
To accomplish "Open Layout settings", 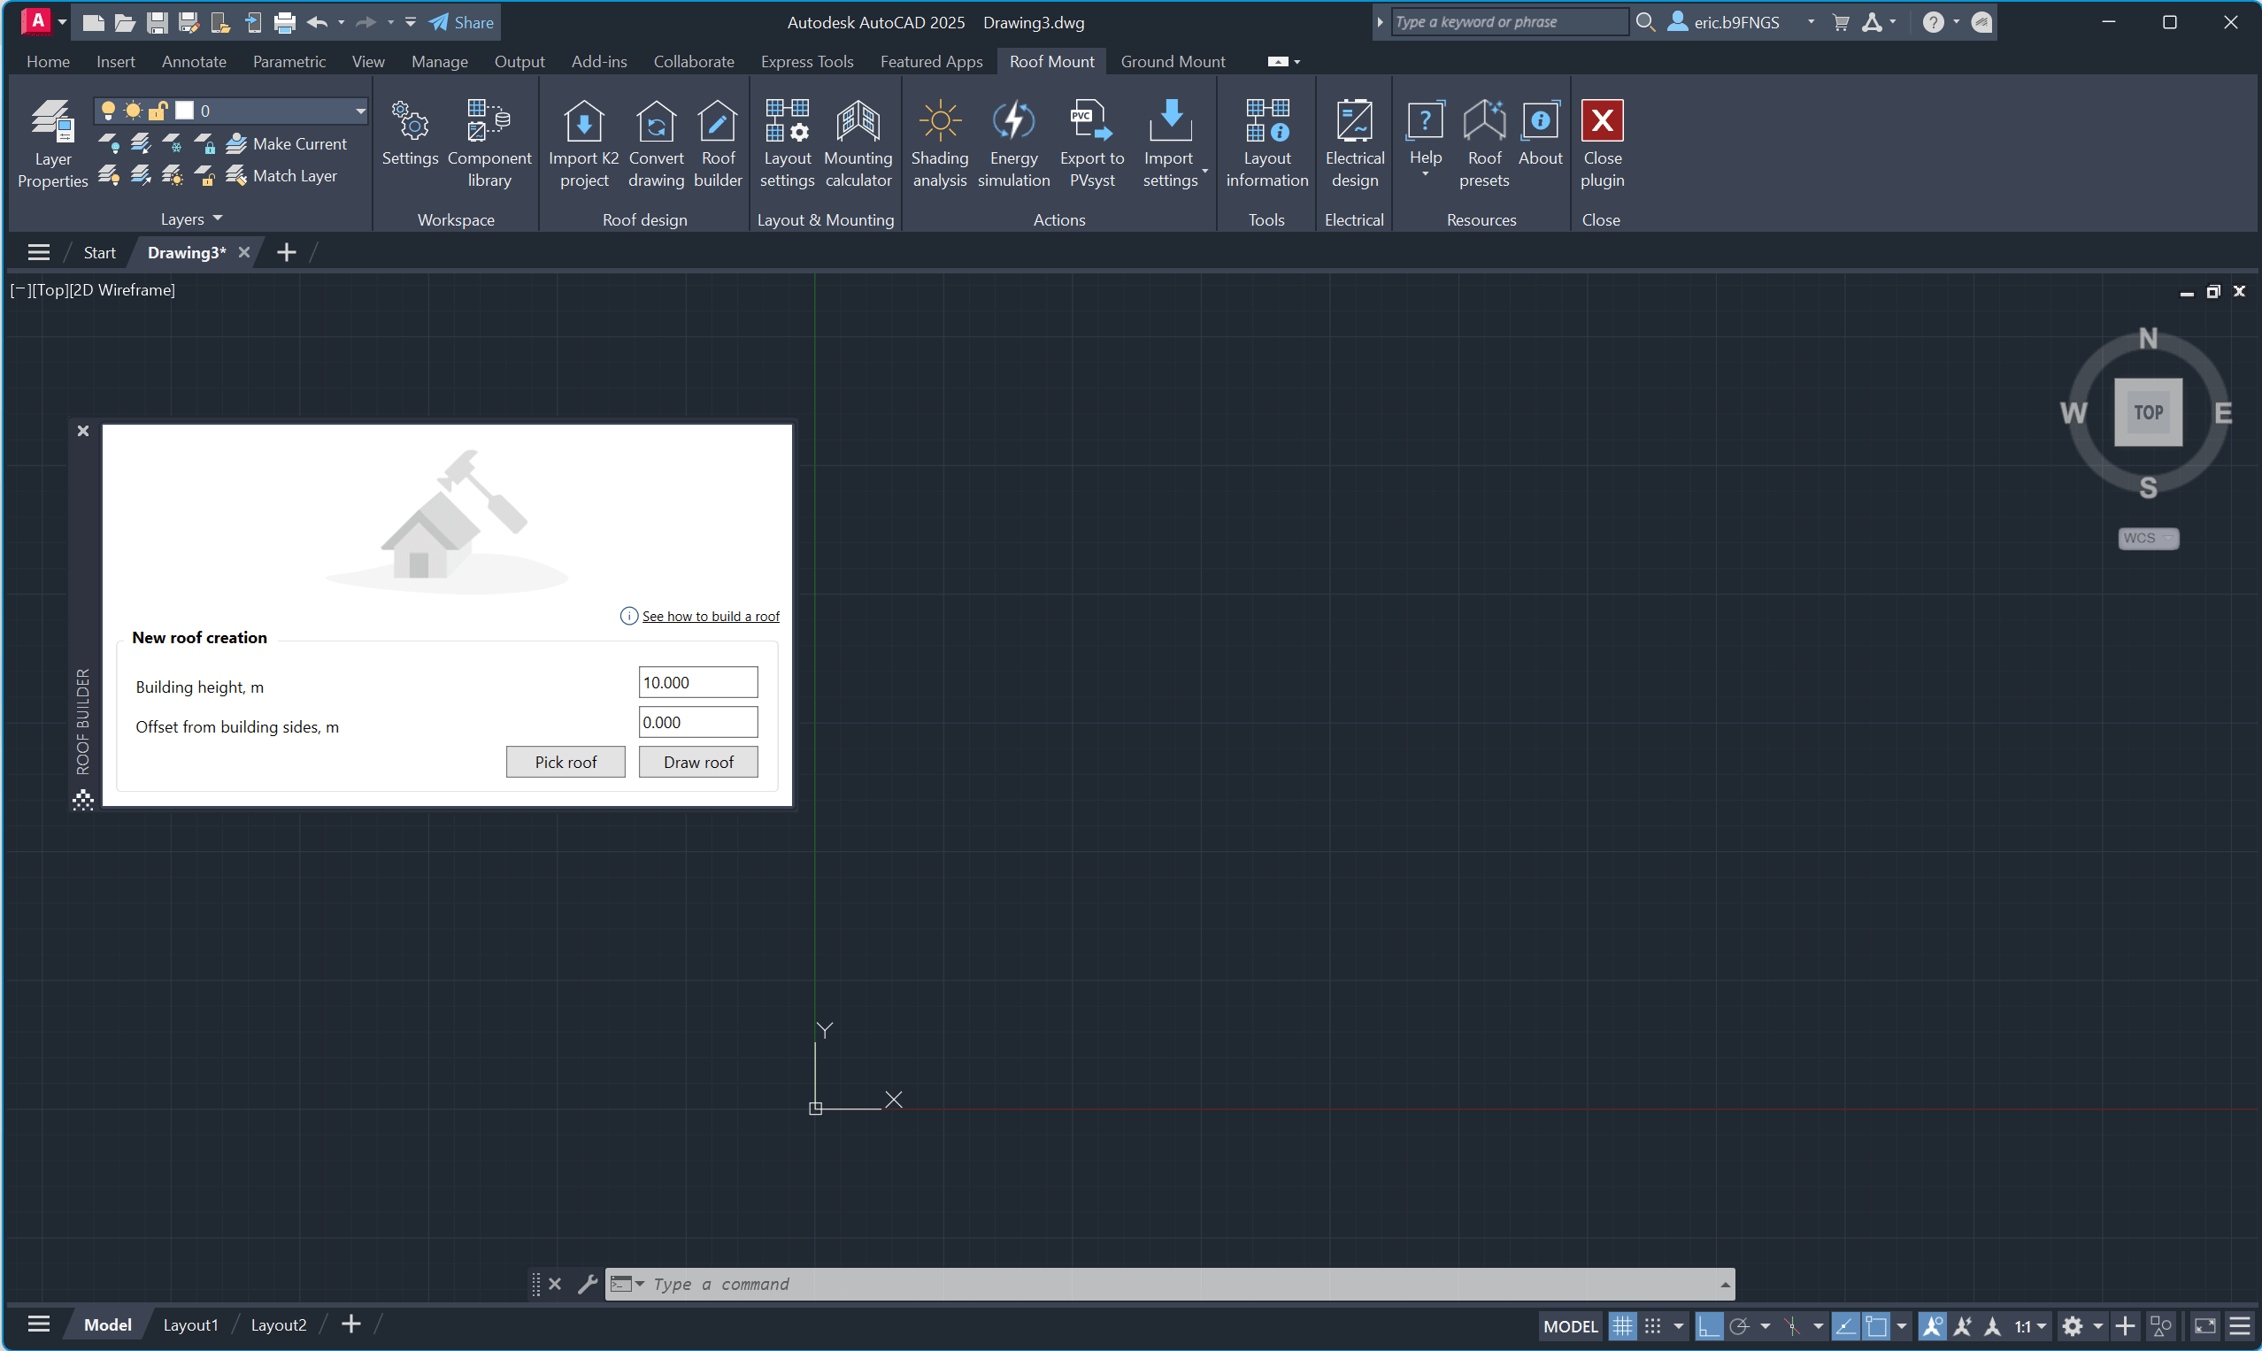I will (x=787, y=144).
